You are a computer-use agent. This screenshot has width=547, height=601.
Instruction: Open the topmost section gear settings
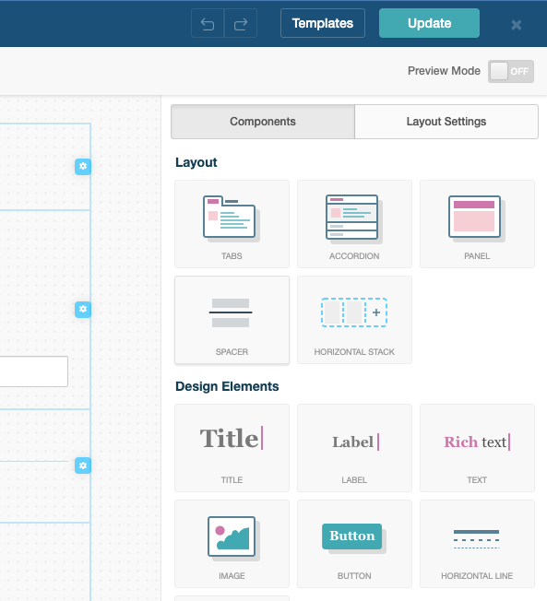83,167
